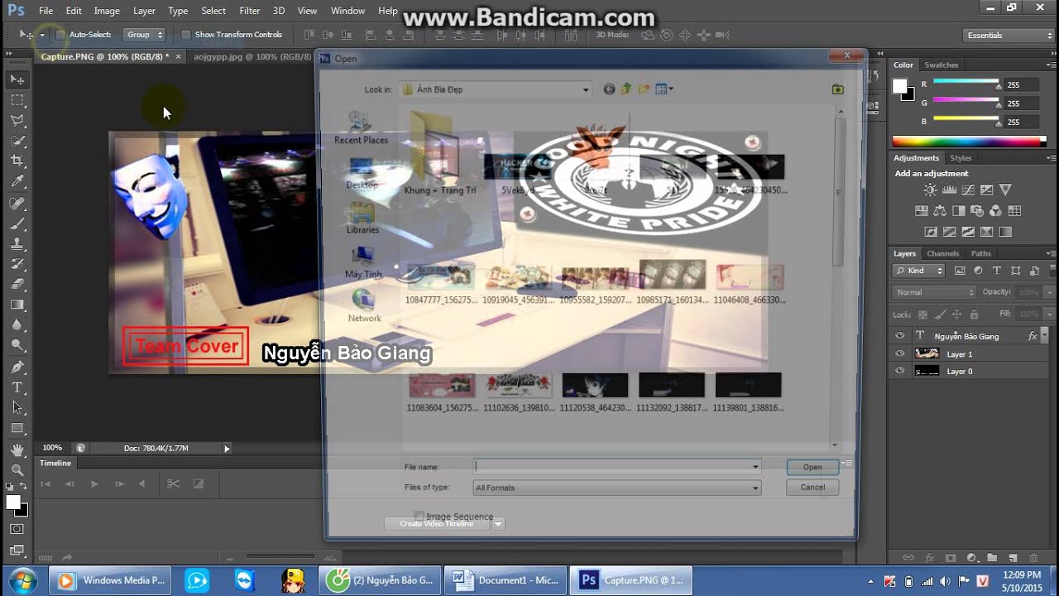Select the Gradient tool
The height and width of the screenshot is (596, 1059).
tap(17, 305)
